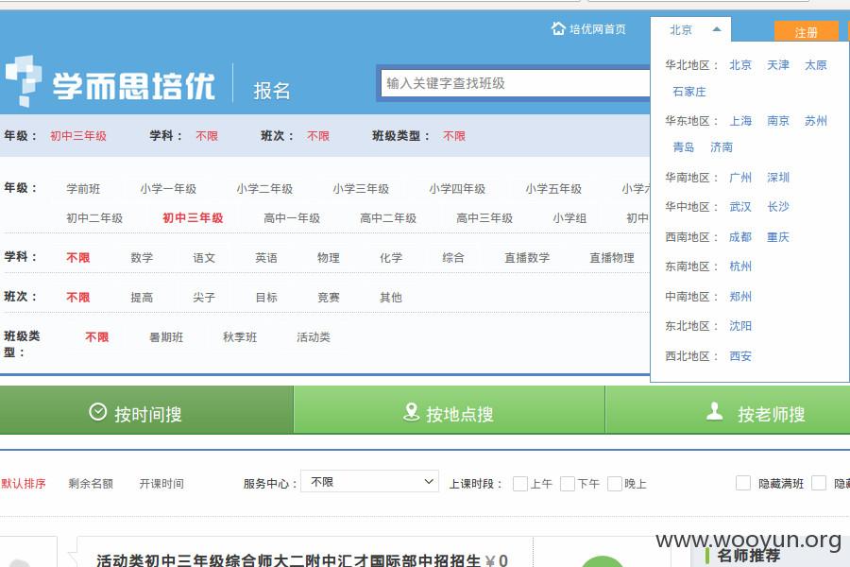Switch to the 按时间搜 tab
This screenshot has height=567, width=850.
click(x=146, y=411)
